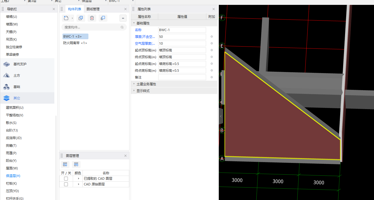Click the 图层管理 panel drag handle
The image size is (374, 200).
coord(62,156)
